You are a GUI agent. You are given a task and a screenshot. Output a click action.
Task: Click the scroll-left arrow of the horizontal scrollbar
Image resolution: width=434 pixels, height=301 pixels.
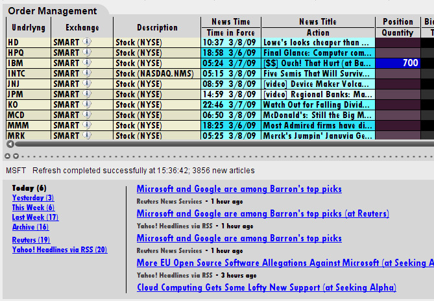tap(10, 144)
